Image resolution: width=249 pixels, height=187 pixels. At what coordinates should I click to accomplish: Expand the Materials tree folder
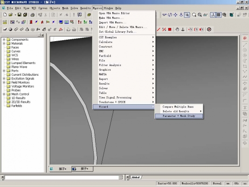click(x=4, y=43)
